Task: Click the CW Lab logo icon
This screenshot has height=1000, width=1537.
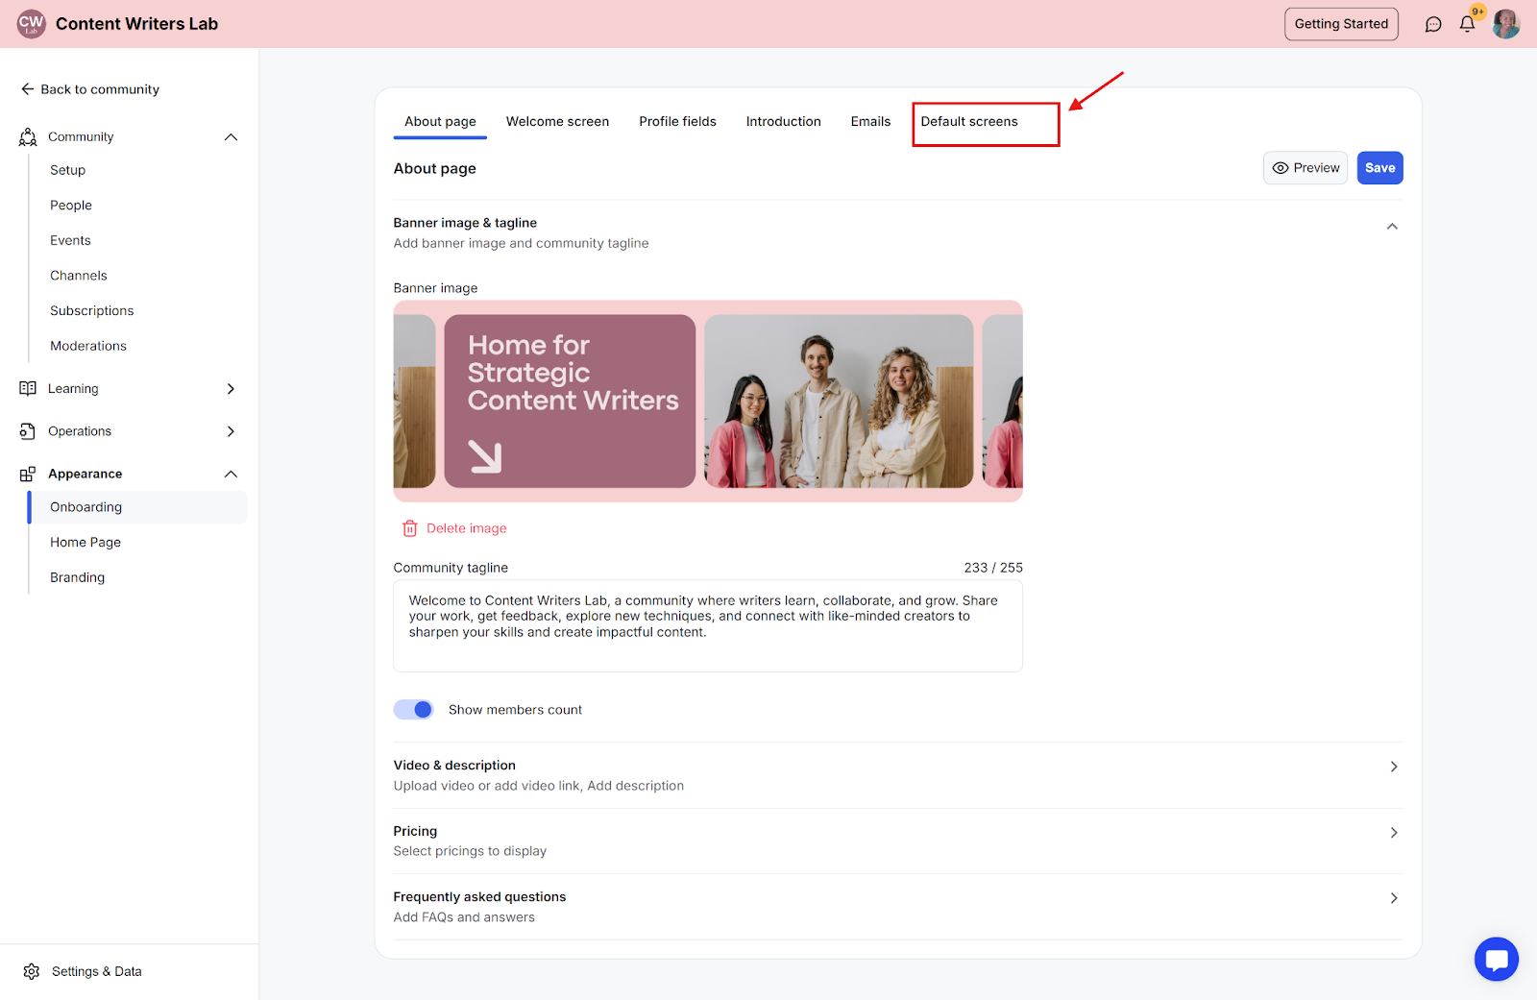Action: coord(32,24)
